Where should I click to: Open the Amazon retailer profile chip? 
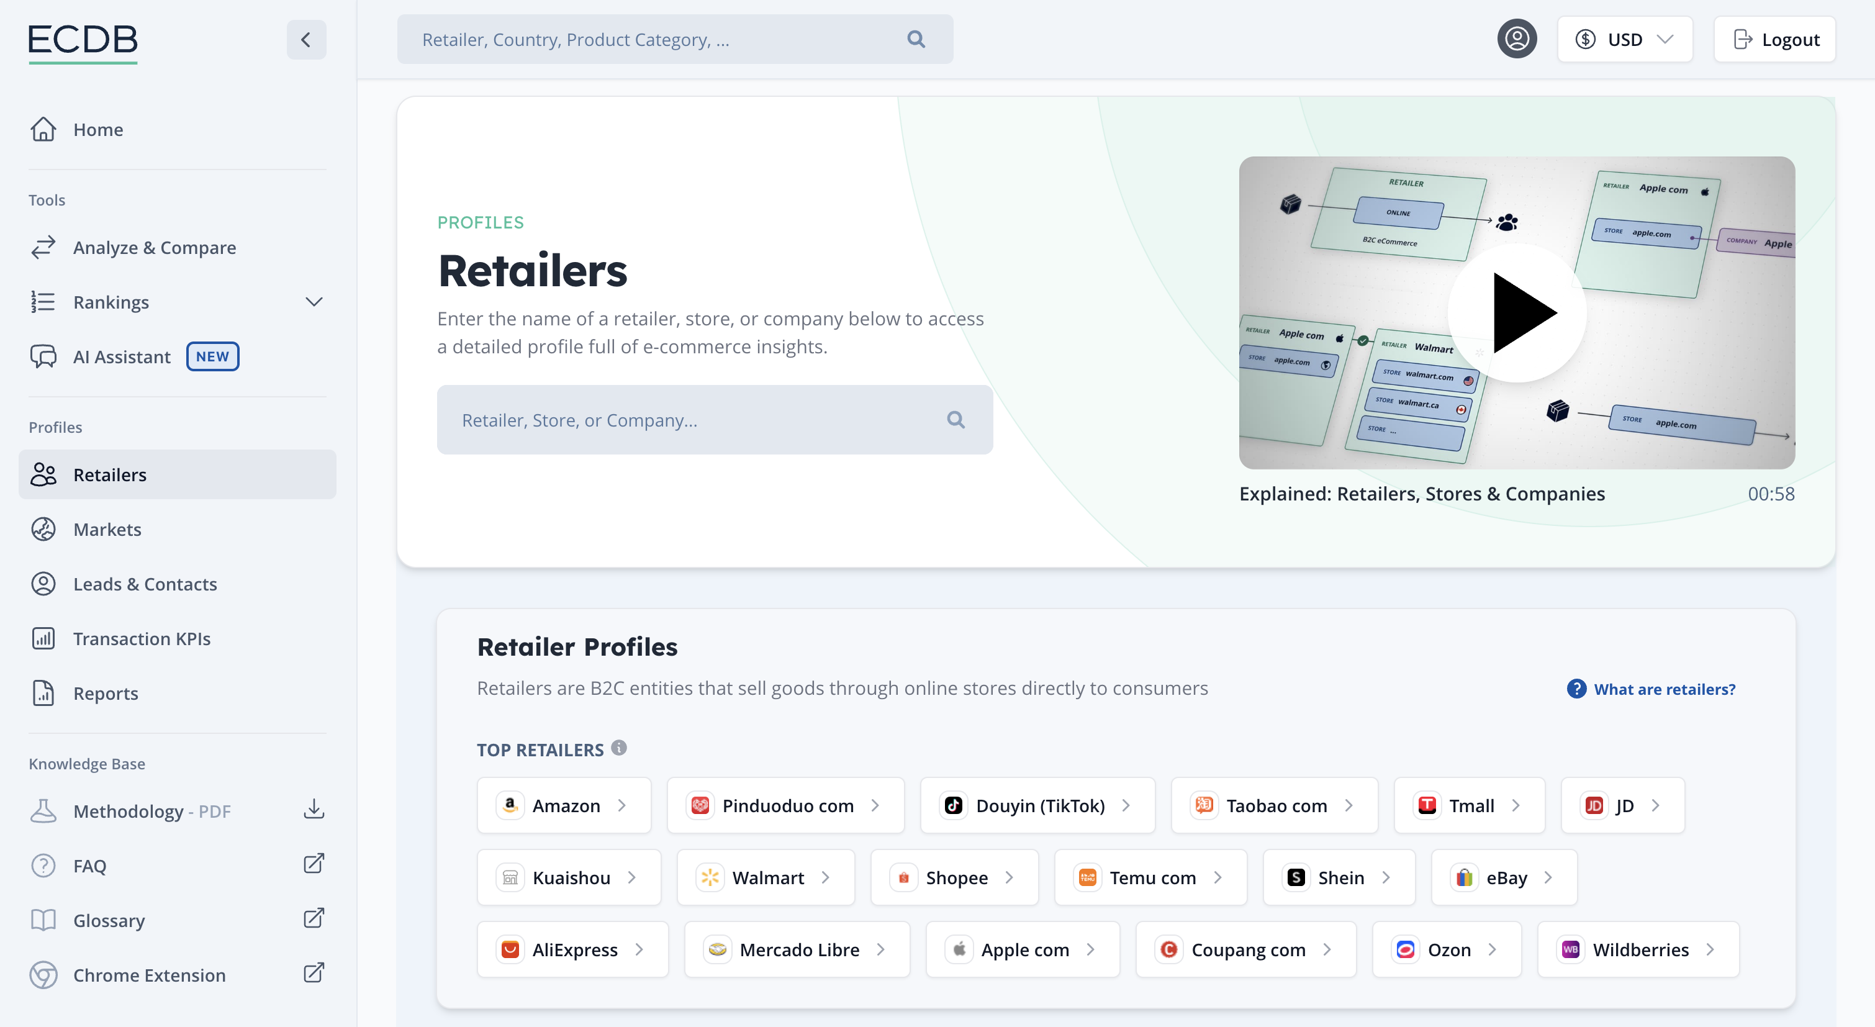[x=564, y=806]
